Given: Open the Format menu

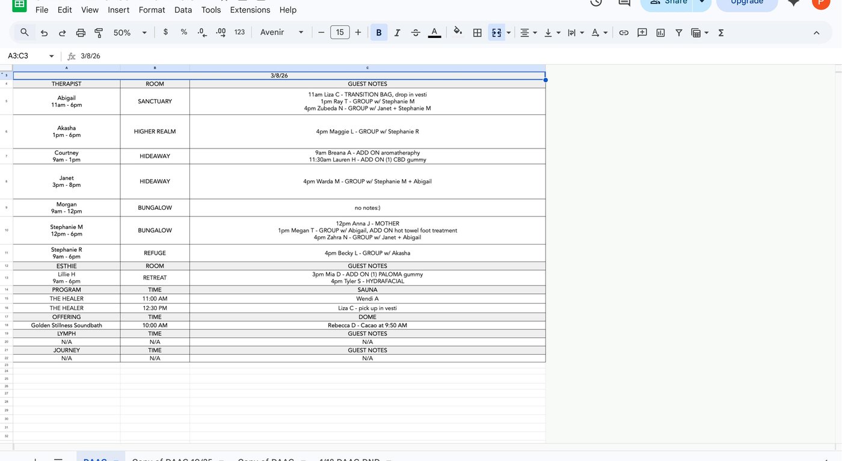Looking at the screenshot, I should (x=152, y=10).
